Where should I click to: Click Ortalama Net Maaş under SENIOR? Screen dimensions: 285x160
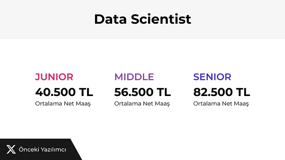[x=221, y=104]
